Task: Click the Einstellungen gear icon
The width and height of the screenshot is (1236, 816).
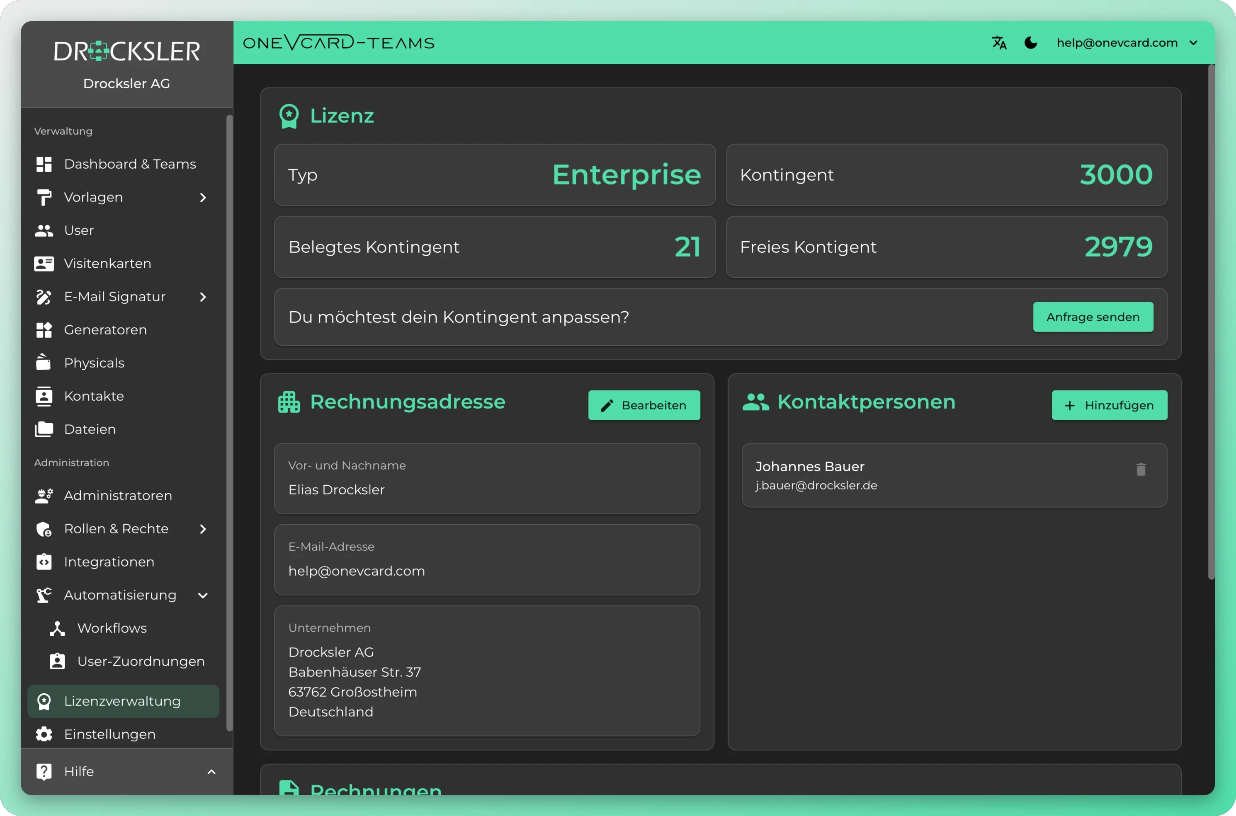Action: 44,734
